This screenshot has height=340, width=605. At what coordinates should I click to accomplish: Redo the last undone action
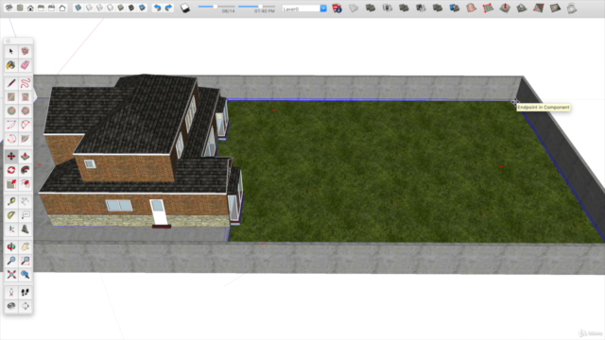click(168, 8)
